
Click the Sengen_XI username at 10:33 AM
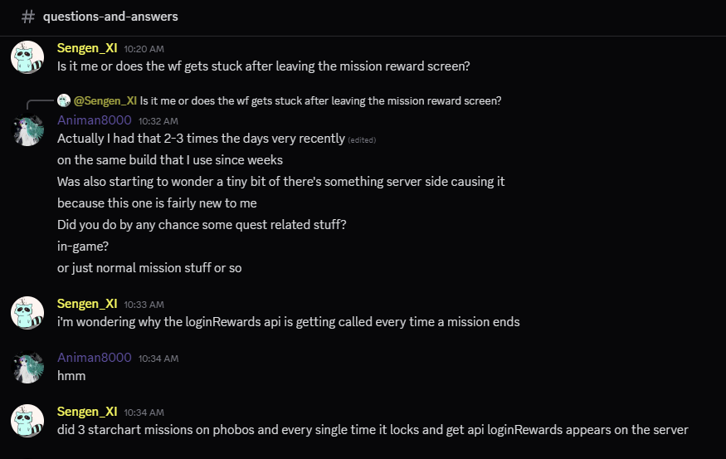click(87, 304)
